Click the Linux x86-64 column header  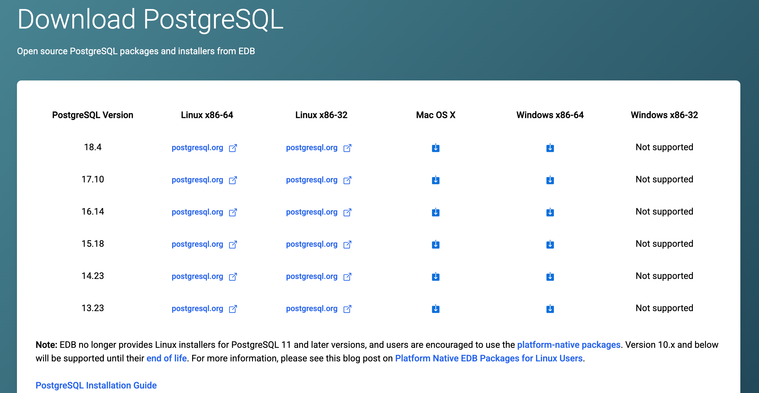[x=207, y=115]
